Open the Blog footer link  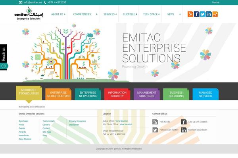coord(45,135)
